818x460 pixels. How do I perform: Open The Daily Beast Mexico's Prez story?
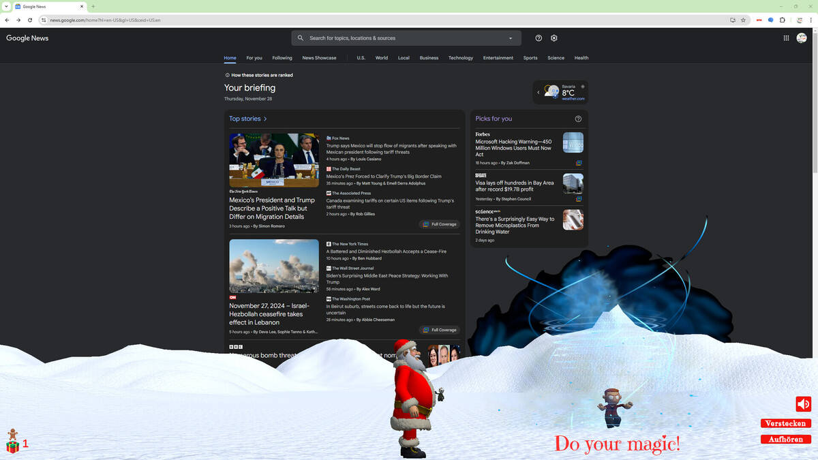click(x=384, y=177)
